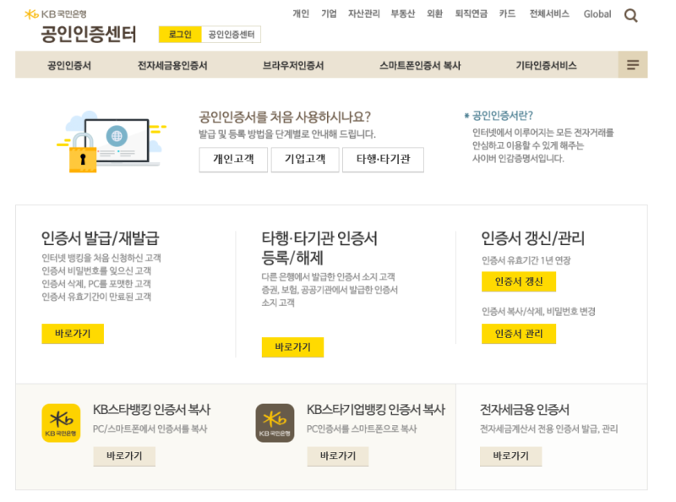The width and height of the screenshot is (676, 502).
Task: Click 바로가기 under 인증서 발급/재발급
Action: tap(73, 334)
